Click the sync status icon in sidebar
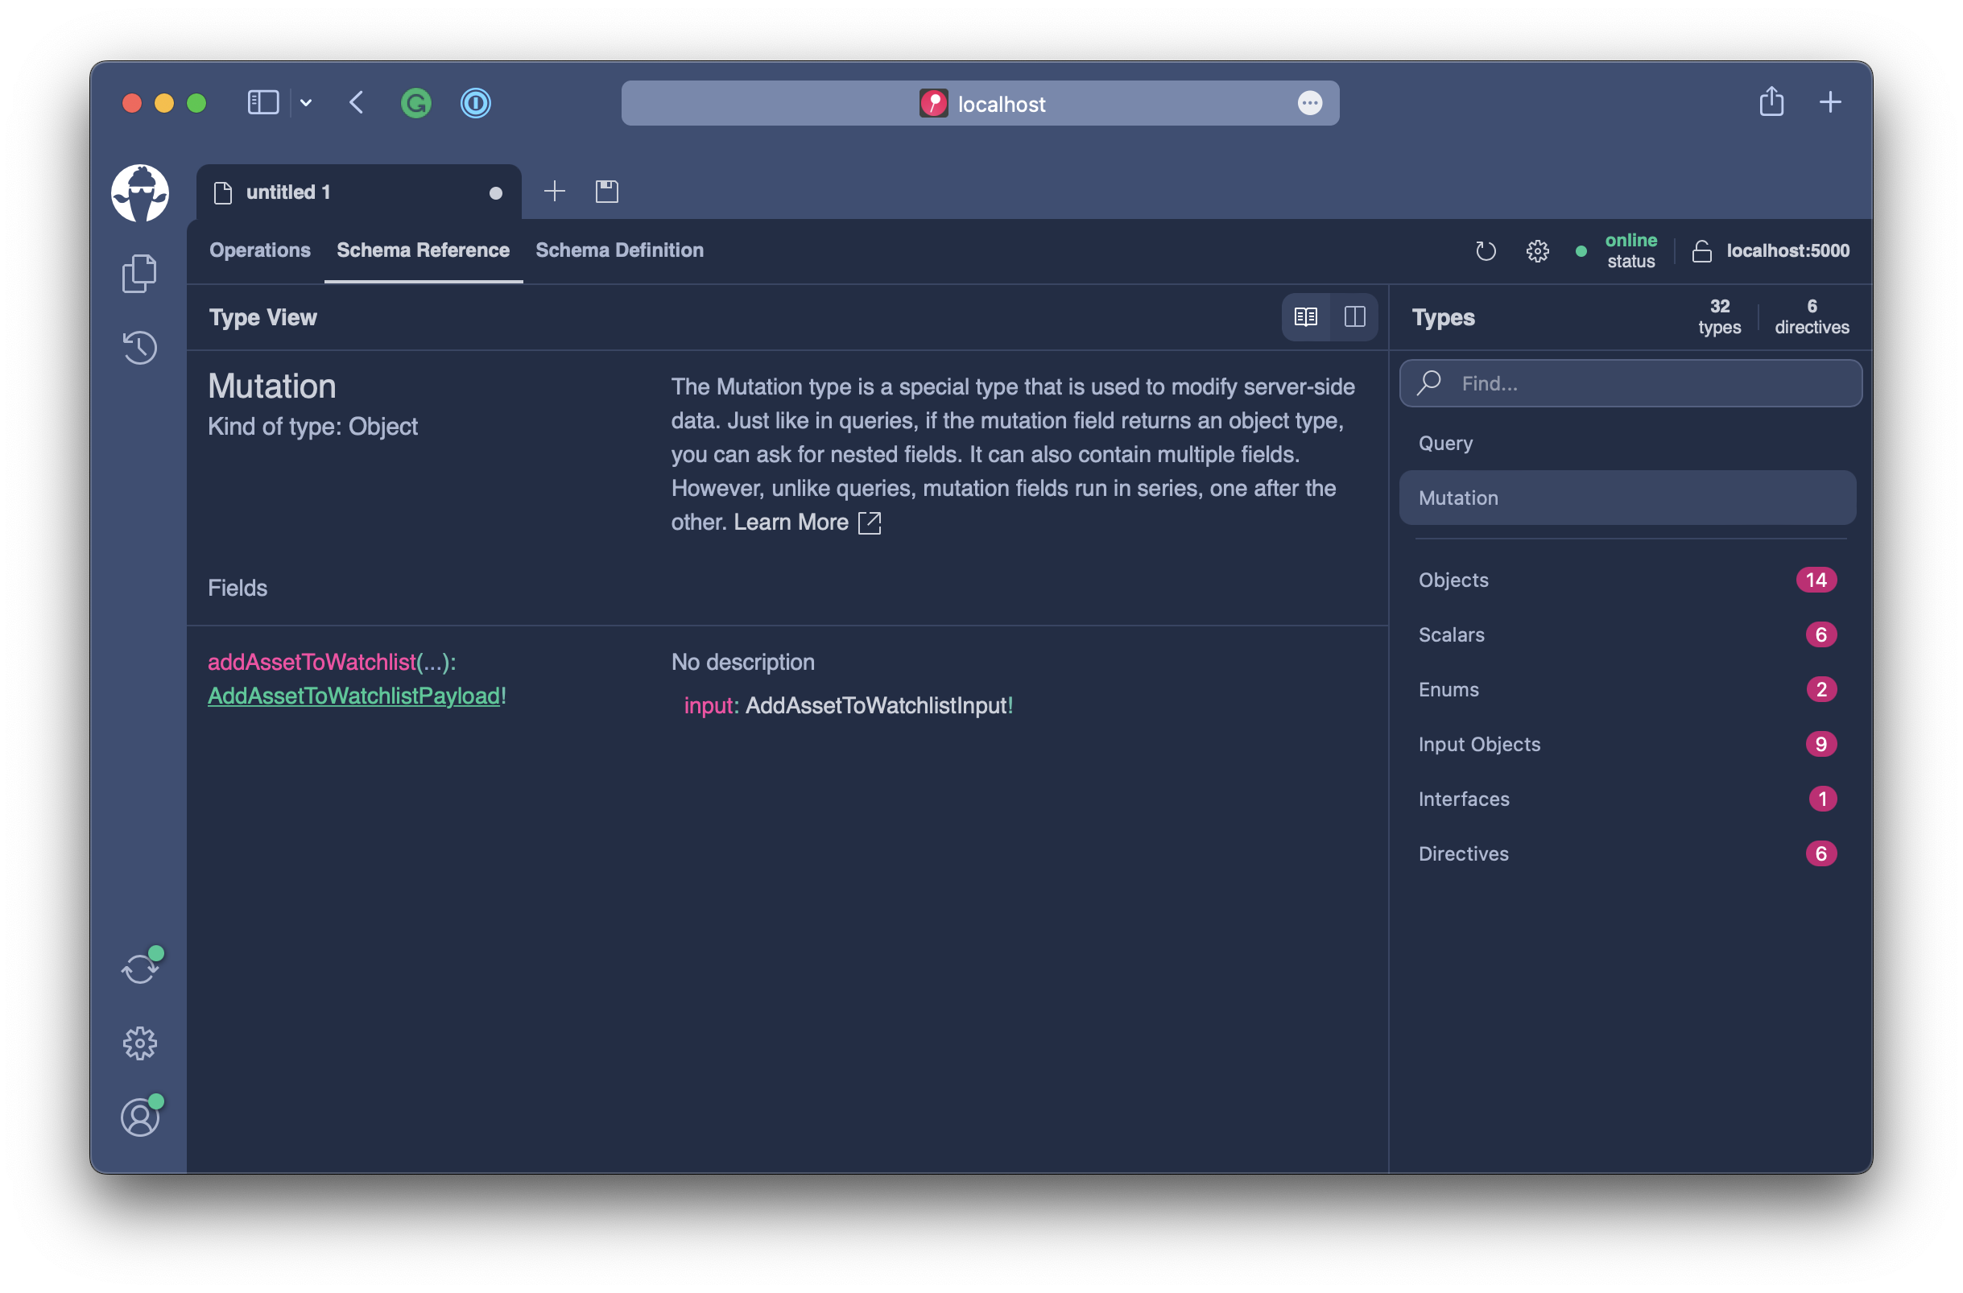Viewport: 1963px width, 1293px height. [x=140, y=968]
